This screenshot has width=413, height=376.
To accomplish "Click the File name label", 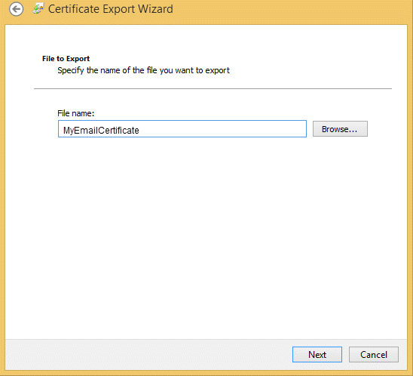I will [76, 113].
